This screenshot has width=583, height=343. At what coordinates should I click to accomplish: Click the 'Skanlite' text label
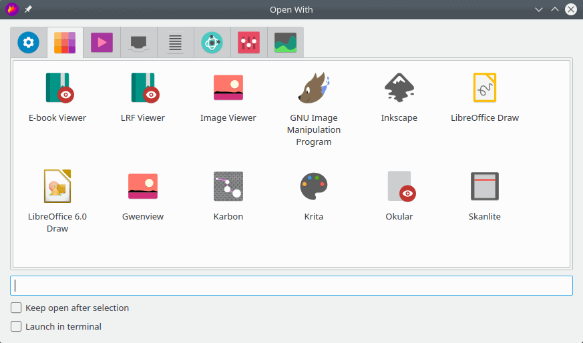[x=485, y=216]
